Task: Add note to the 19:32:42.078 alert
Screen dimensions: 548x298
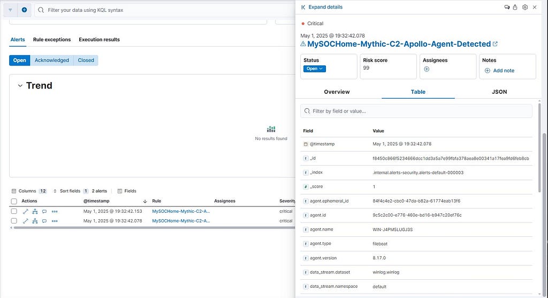Action: pos(44,221)
